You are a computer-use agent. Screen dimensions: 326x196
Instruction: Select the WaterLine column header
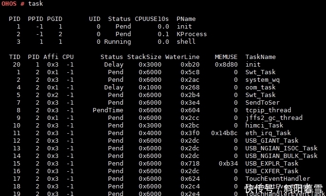click(182, 57)
